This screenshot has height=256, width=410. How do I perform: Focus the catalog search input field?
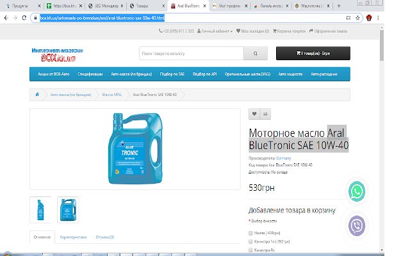pyautogui.click(x=192, y=53)
